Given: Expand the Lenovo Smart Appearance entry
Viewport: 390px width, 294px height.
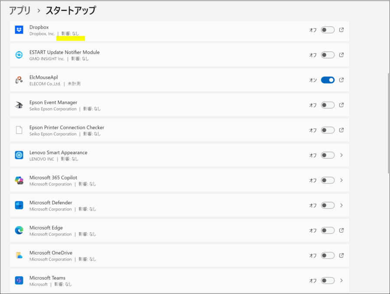Looking at the screenshot, I should tap(341, 155).
